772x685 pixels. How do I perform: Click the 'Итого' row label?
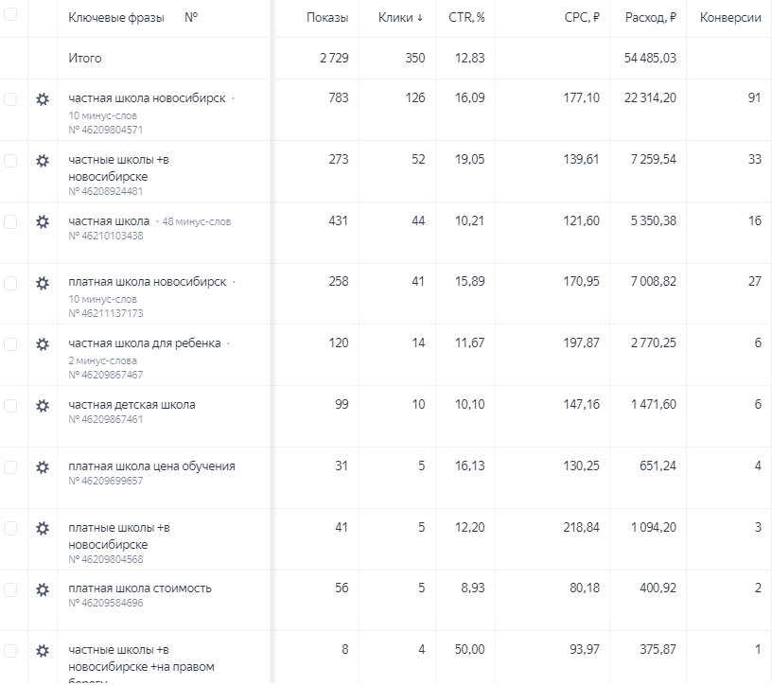click(x=85, y=58)
